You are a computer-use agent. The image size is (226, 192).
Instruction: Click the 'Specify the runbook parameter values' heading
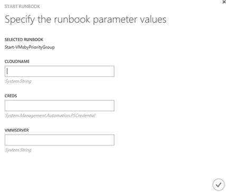point(86,20)
